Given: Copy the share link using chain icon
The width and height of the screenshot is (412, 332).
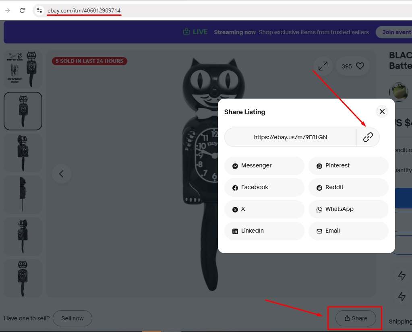Looking at the screenshot, I should point(368,137).
